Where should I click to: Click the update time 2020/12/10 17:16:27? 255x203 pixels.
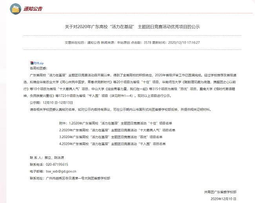[x=184, y=42]
